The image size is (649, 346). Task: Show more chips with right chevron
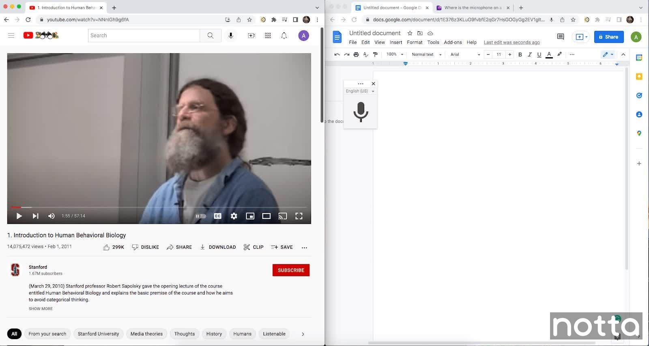click(x=303, y=334)
